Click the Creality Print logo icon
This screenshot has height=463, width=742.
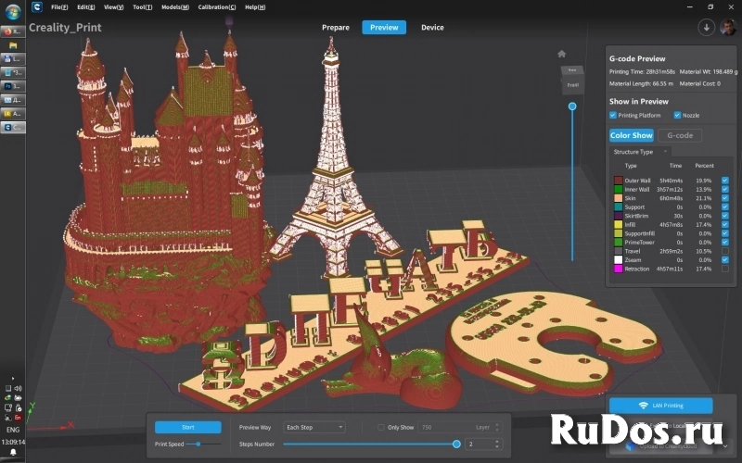click(37, 7)
